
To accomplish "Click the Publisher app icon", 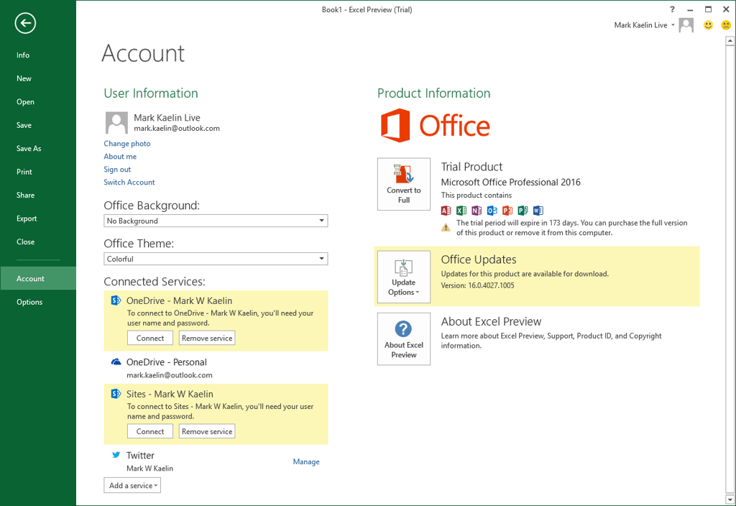I will (x=523, y=211).
